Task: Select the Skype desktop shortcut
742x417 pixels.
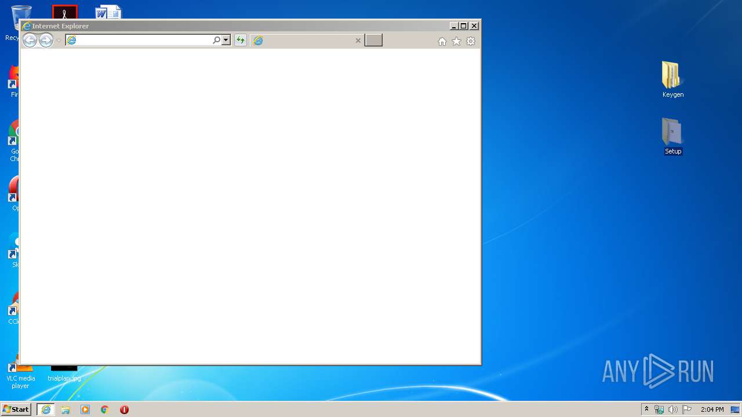Action: [x=13, y=251]
